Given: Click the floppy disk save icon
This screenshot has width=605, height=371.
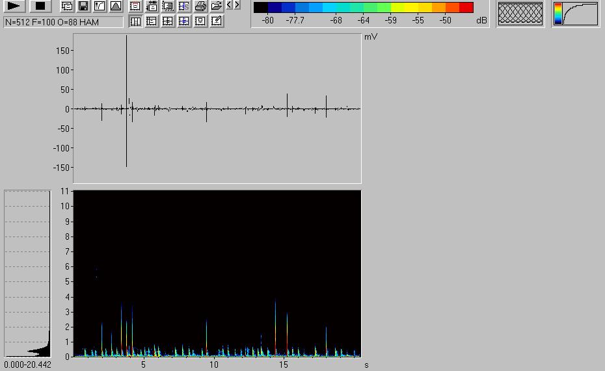Looking at the screenshot, I should [x=83, y=6].
